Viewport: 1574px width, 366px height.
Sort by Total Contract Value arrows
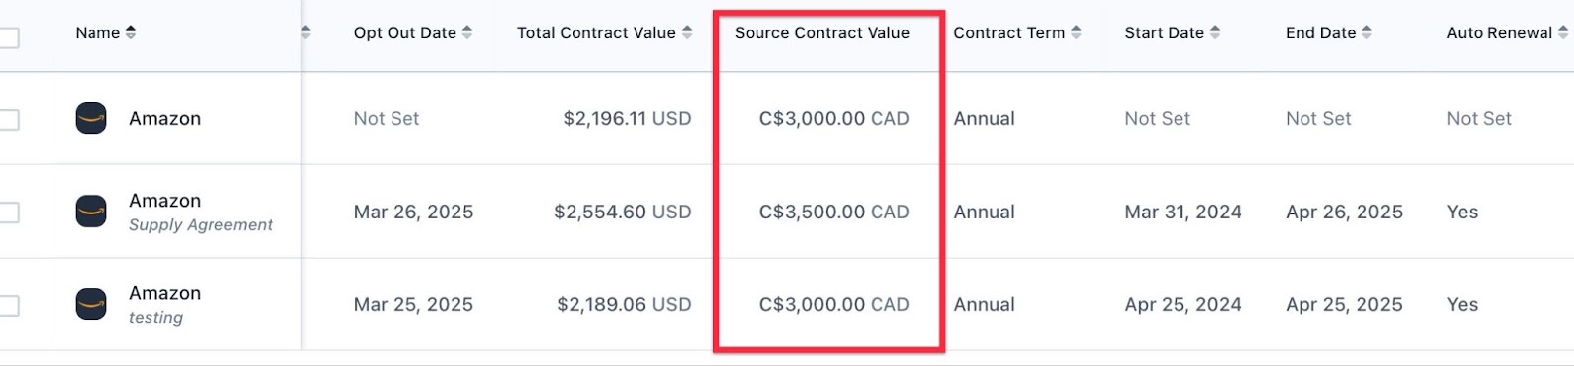click(x=687, y=32)
